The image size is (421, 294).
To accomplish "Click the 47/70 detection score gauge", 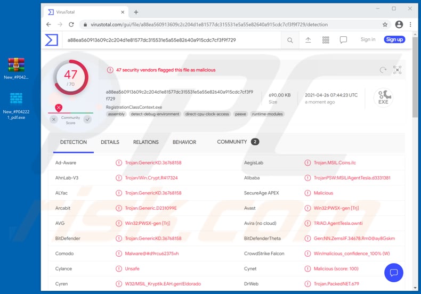I will 71,78.
